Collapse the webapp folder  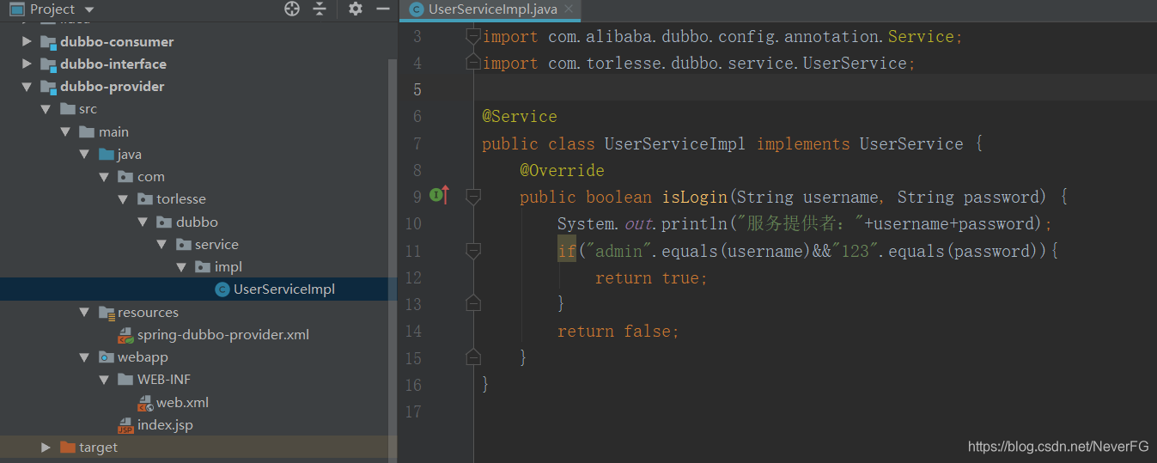click(x=84, y=357)
